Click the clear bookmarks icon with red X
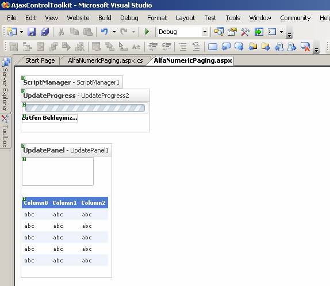The width and height of the screenshot is (330, 286). [305, 47]
